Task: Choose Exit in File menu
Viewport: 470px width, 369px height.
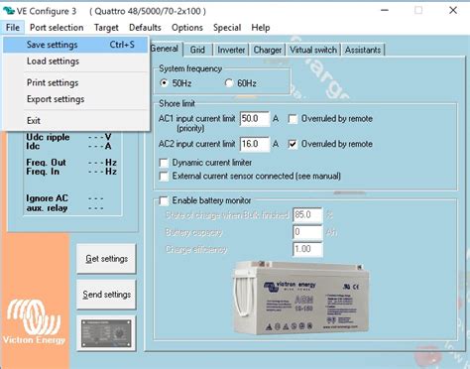Action: 75,121
